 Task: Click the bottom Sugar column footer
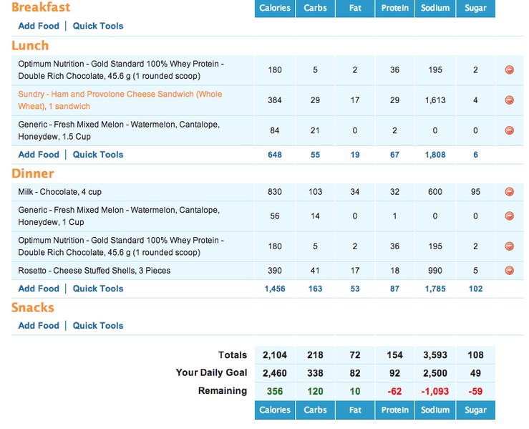475,410
